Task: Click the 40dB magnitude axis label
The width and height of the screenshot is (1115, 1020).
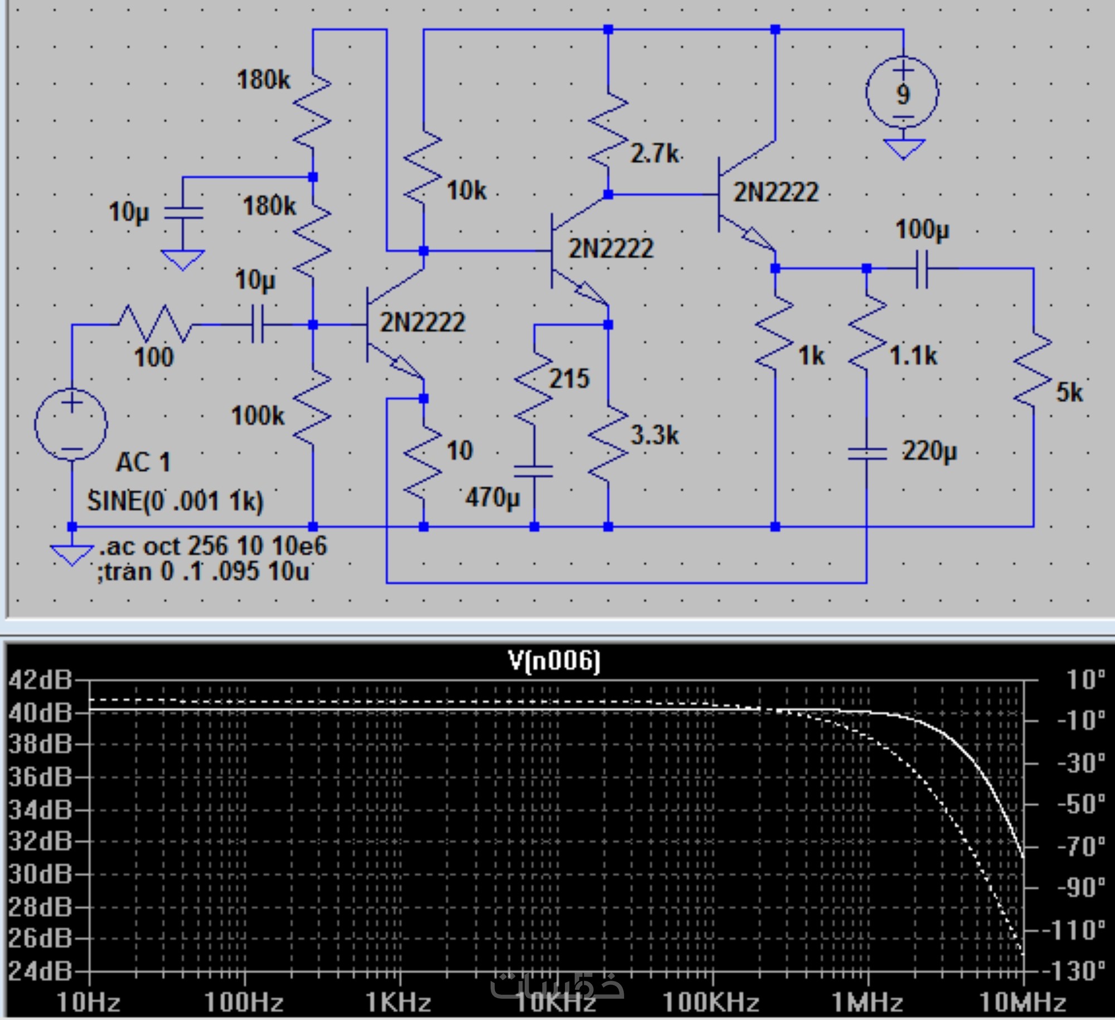Action: pyautogui.click(x=40, y=712)
